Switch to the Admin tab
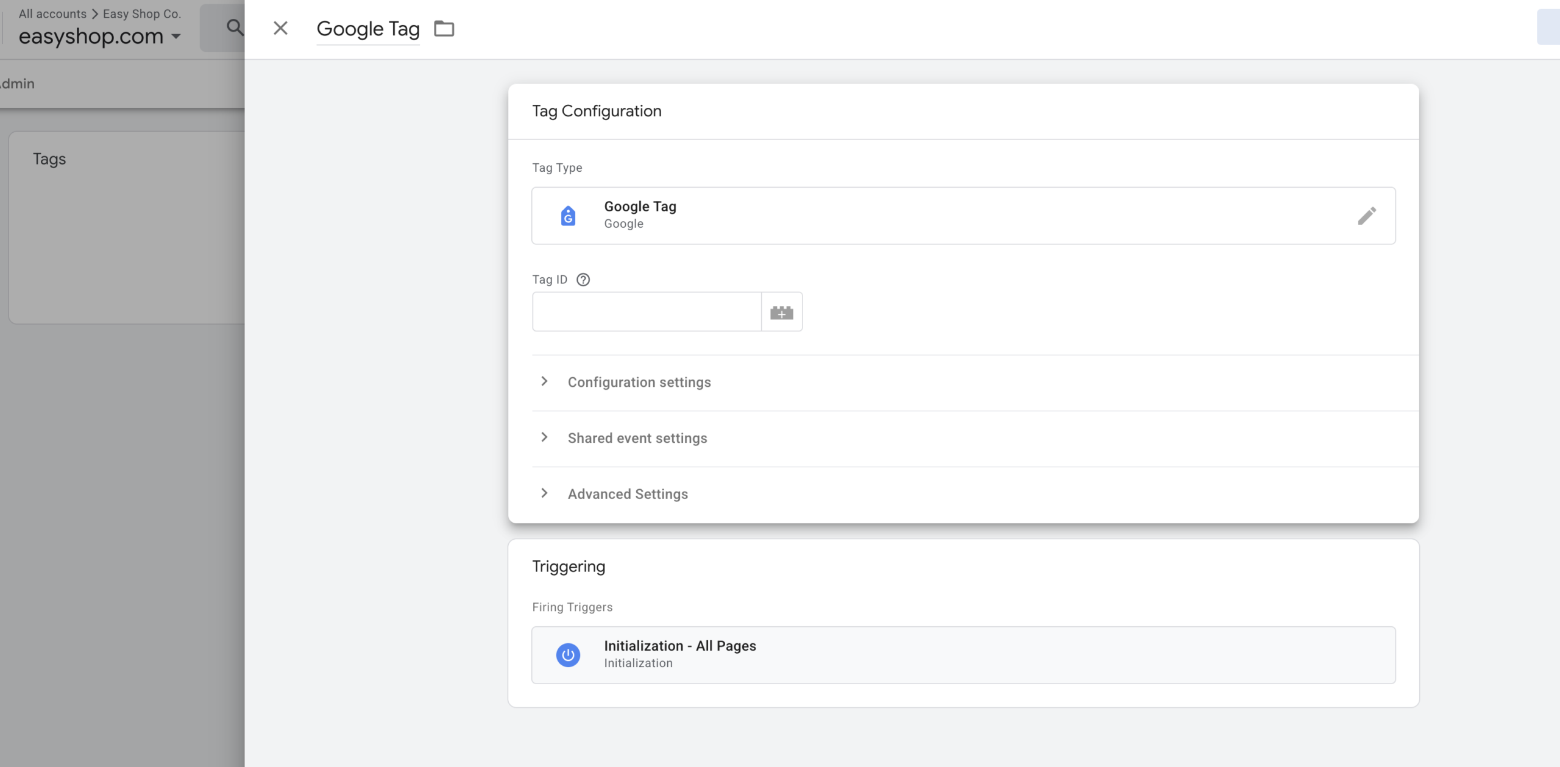Image resolution: width=1560 pixels, height=767 pixels. coord(17,83)
